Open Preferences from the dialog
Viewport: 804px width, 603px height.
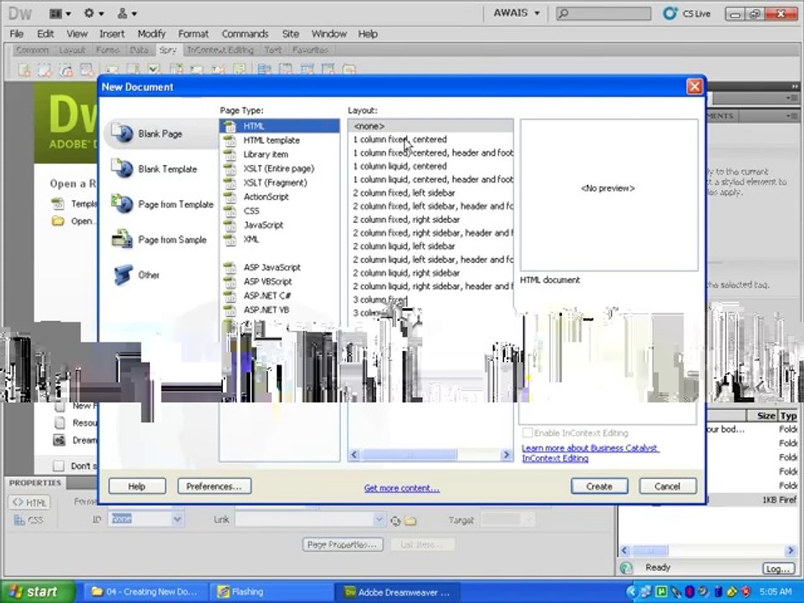click(214, 486)
